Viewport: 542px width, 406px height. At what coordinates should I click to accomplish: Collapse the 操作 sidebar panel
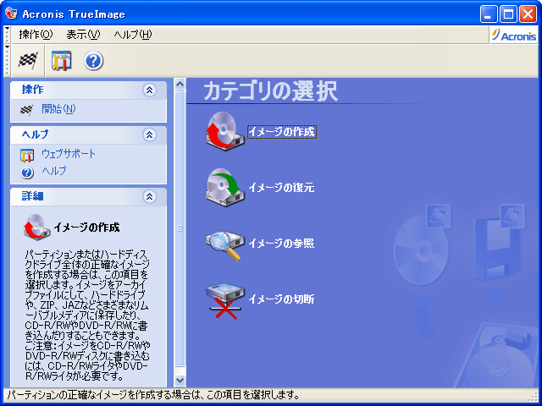tap(149, 91)
